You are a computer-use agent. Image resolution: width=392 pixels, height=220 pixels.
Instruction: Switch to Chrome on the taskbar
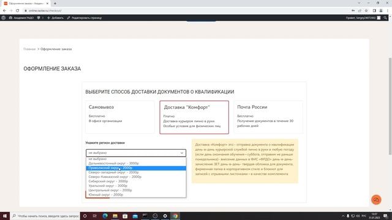click(175, 216)
